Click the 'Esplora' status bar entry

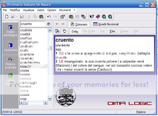[141, 112]
